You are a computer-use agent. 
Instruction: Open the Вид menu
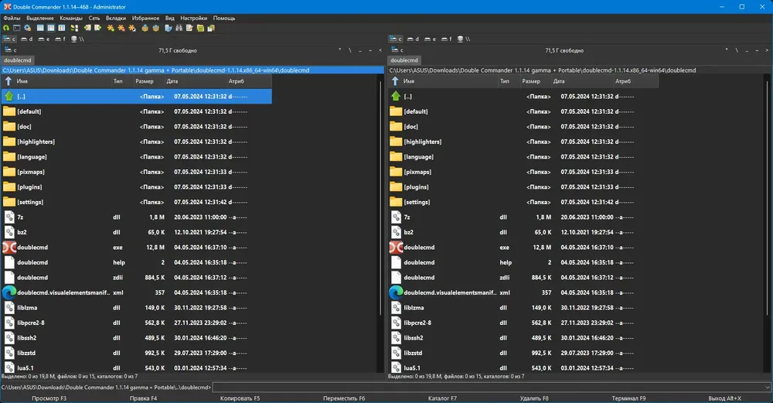click(x=169, y=18)
